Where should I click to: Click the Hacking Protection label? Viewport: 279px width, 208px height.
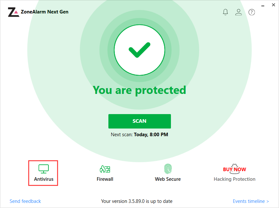point(234,179)
